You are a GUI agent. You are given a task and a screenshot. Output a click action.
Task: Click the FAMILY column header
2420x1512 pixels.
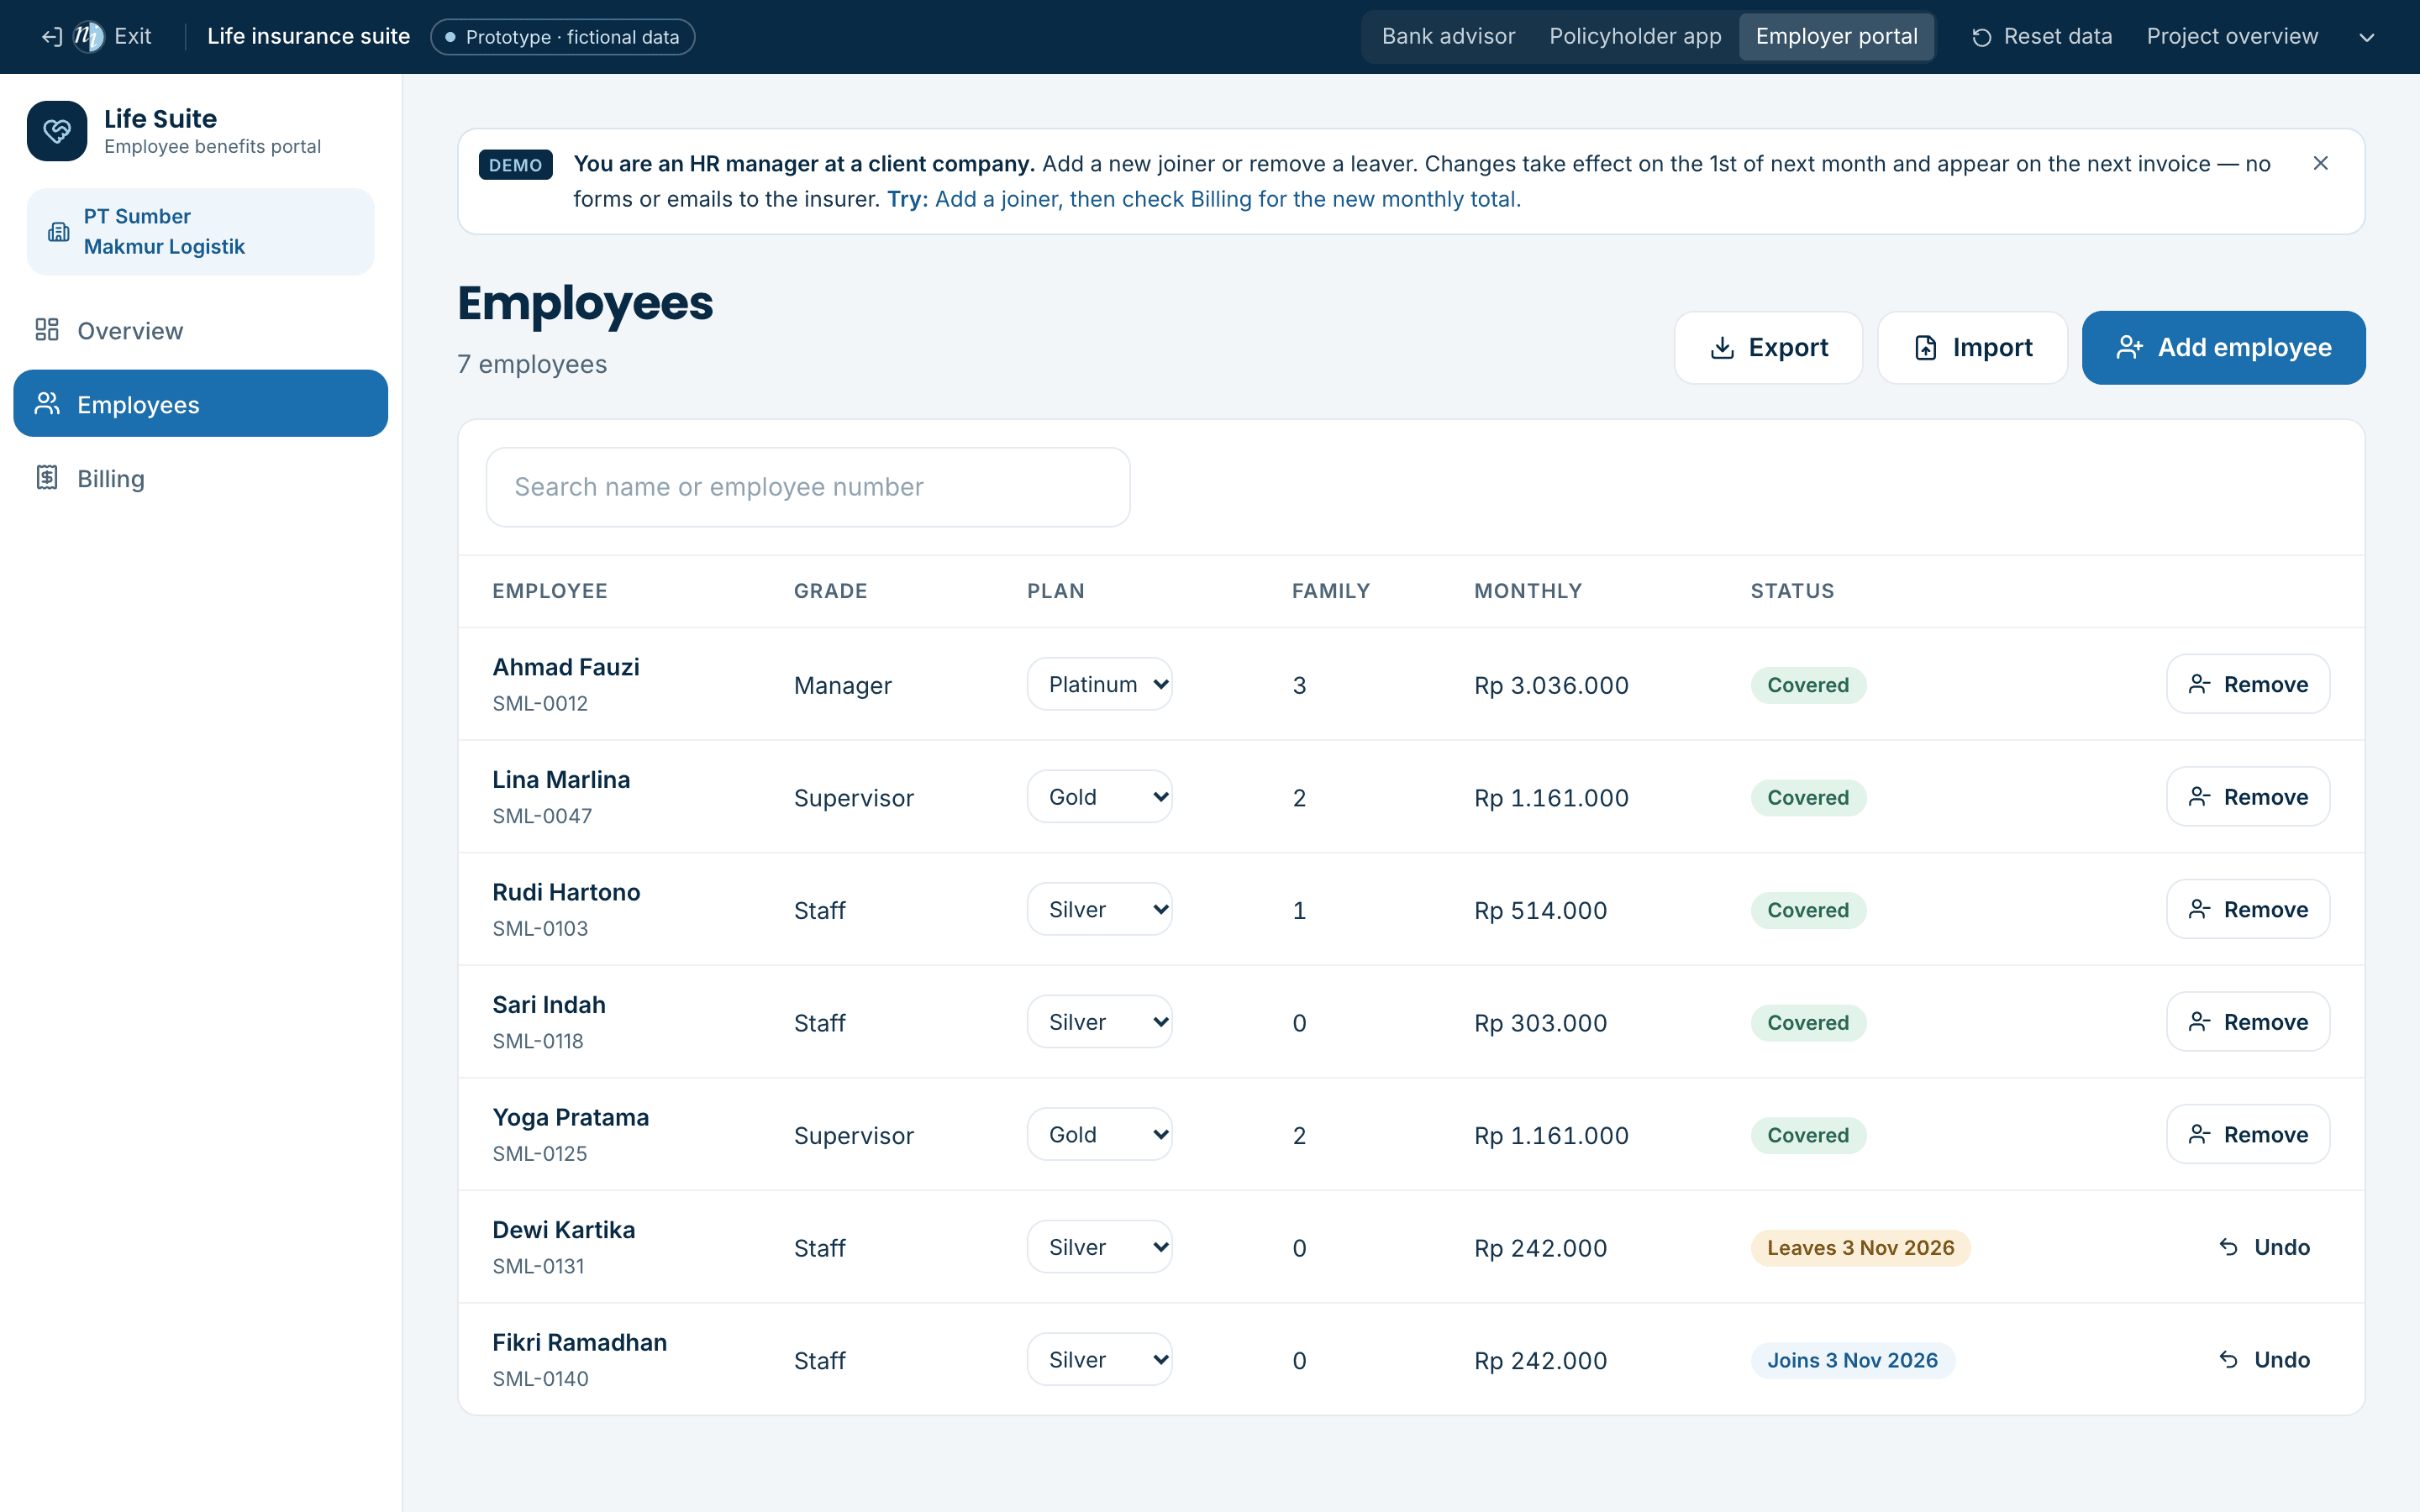point(1331,591)
